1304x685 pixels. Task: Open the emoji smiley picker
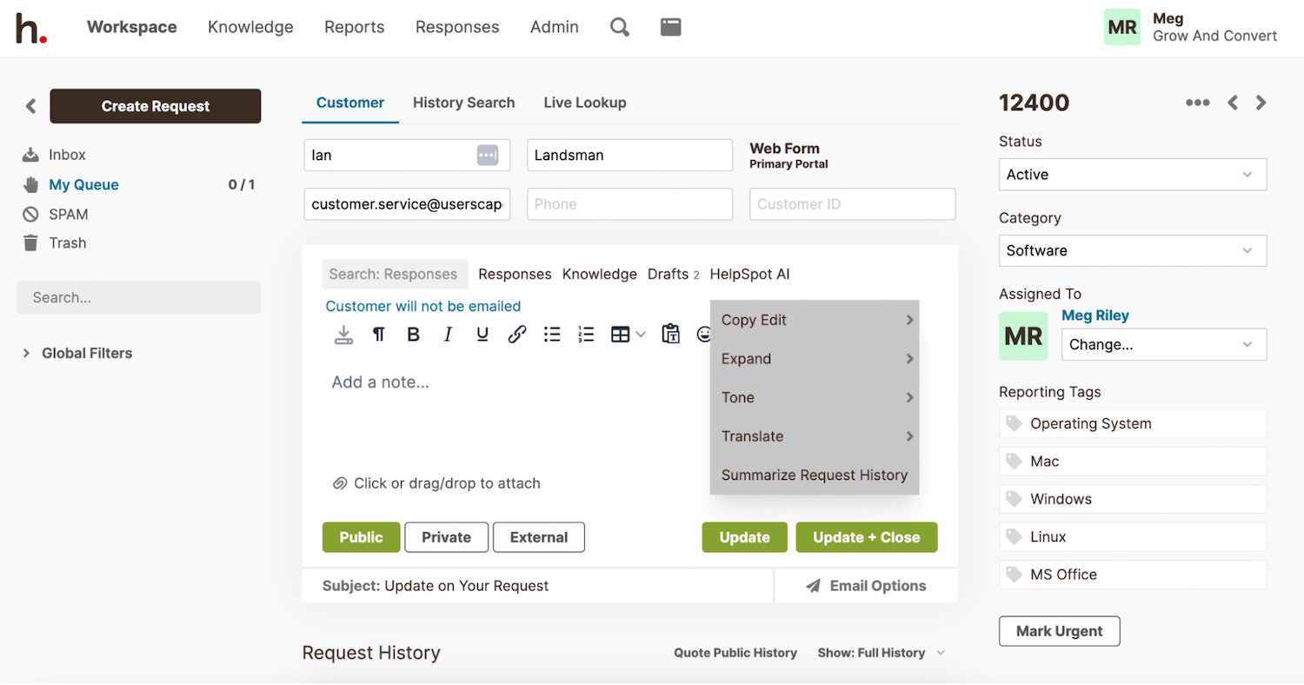[x=704, y=335]
